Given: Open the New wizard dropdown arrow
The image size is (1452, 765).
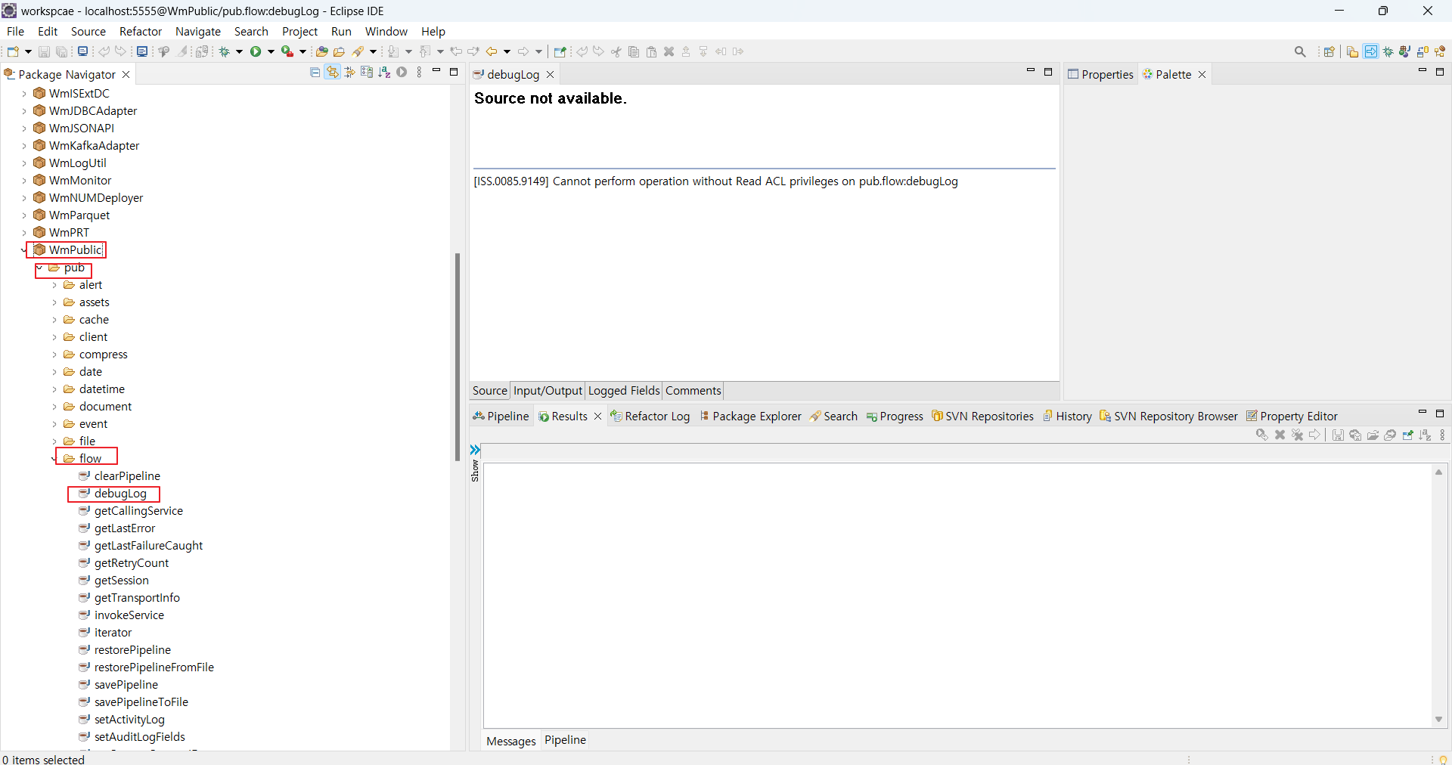Looking at the screenshot, I should click(28, 51).
